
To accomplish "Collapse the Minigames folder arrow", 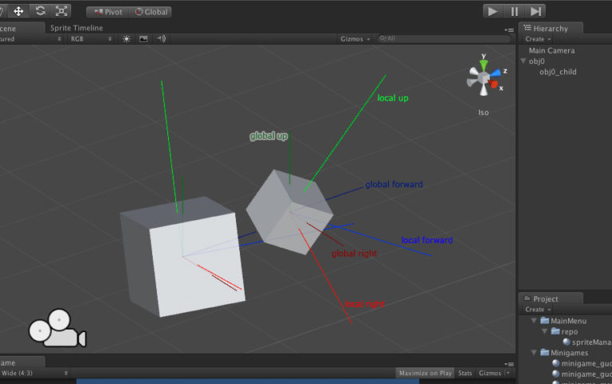I will [534, 352].
